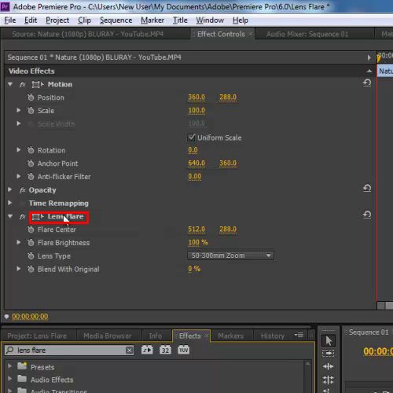393x393 pixels.
Task: Toggle the Opacity fx effect switch
Action: (x=23, y=190)
